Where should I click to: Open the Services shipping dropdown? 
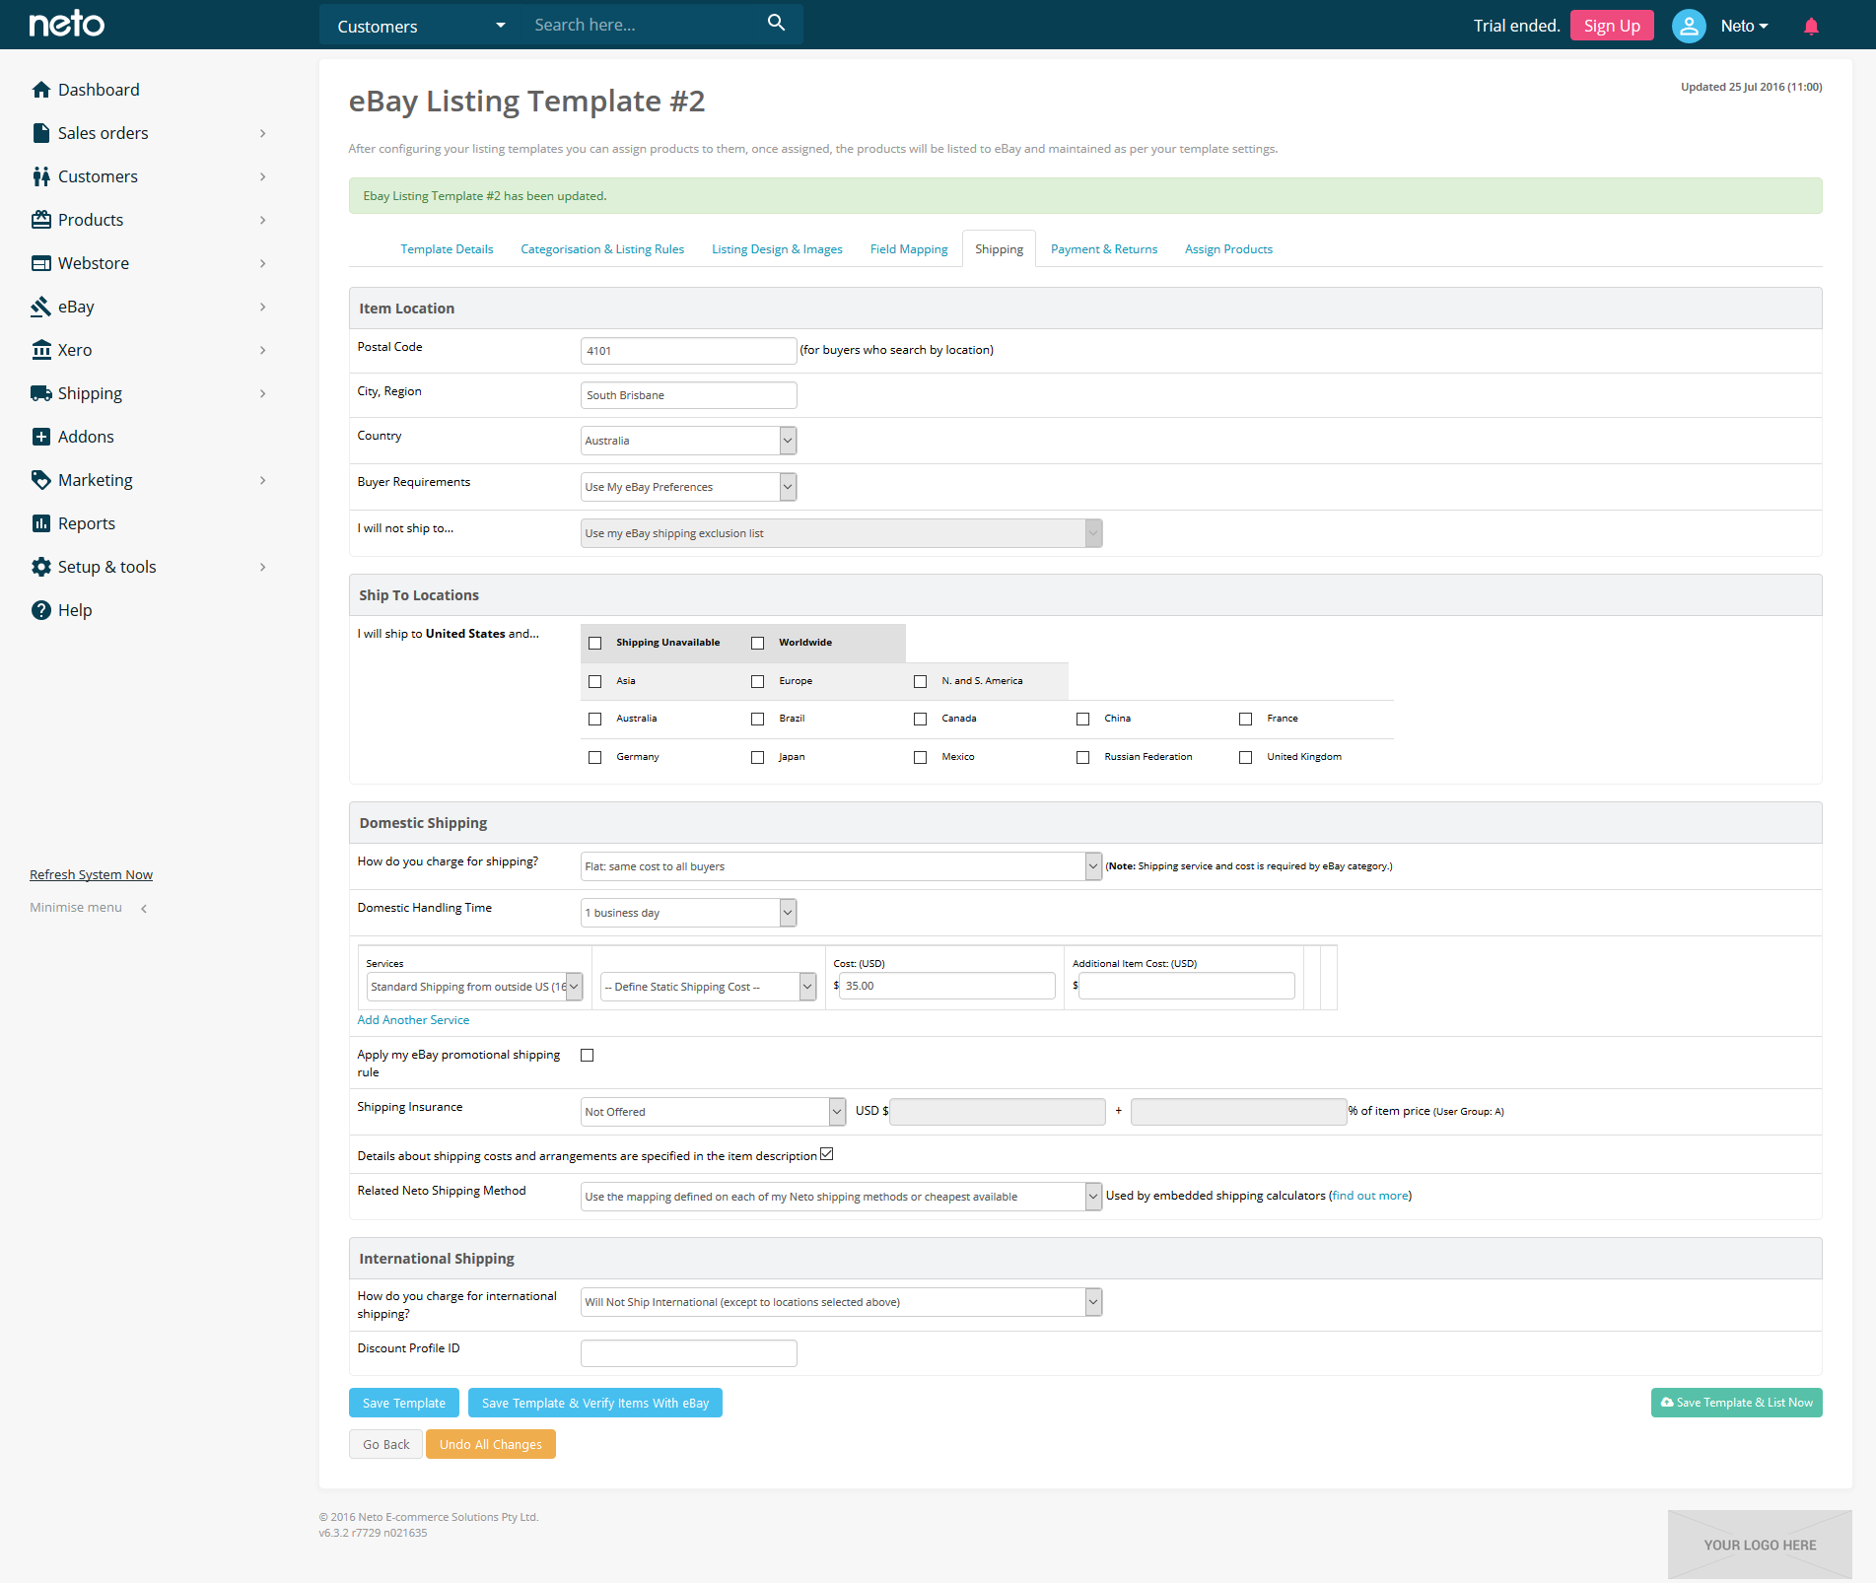[x=474, y=987]
